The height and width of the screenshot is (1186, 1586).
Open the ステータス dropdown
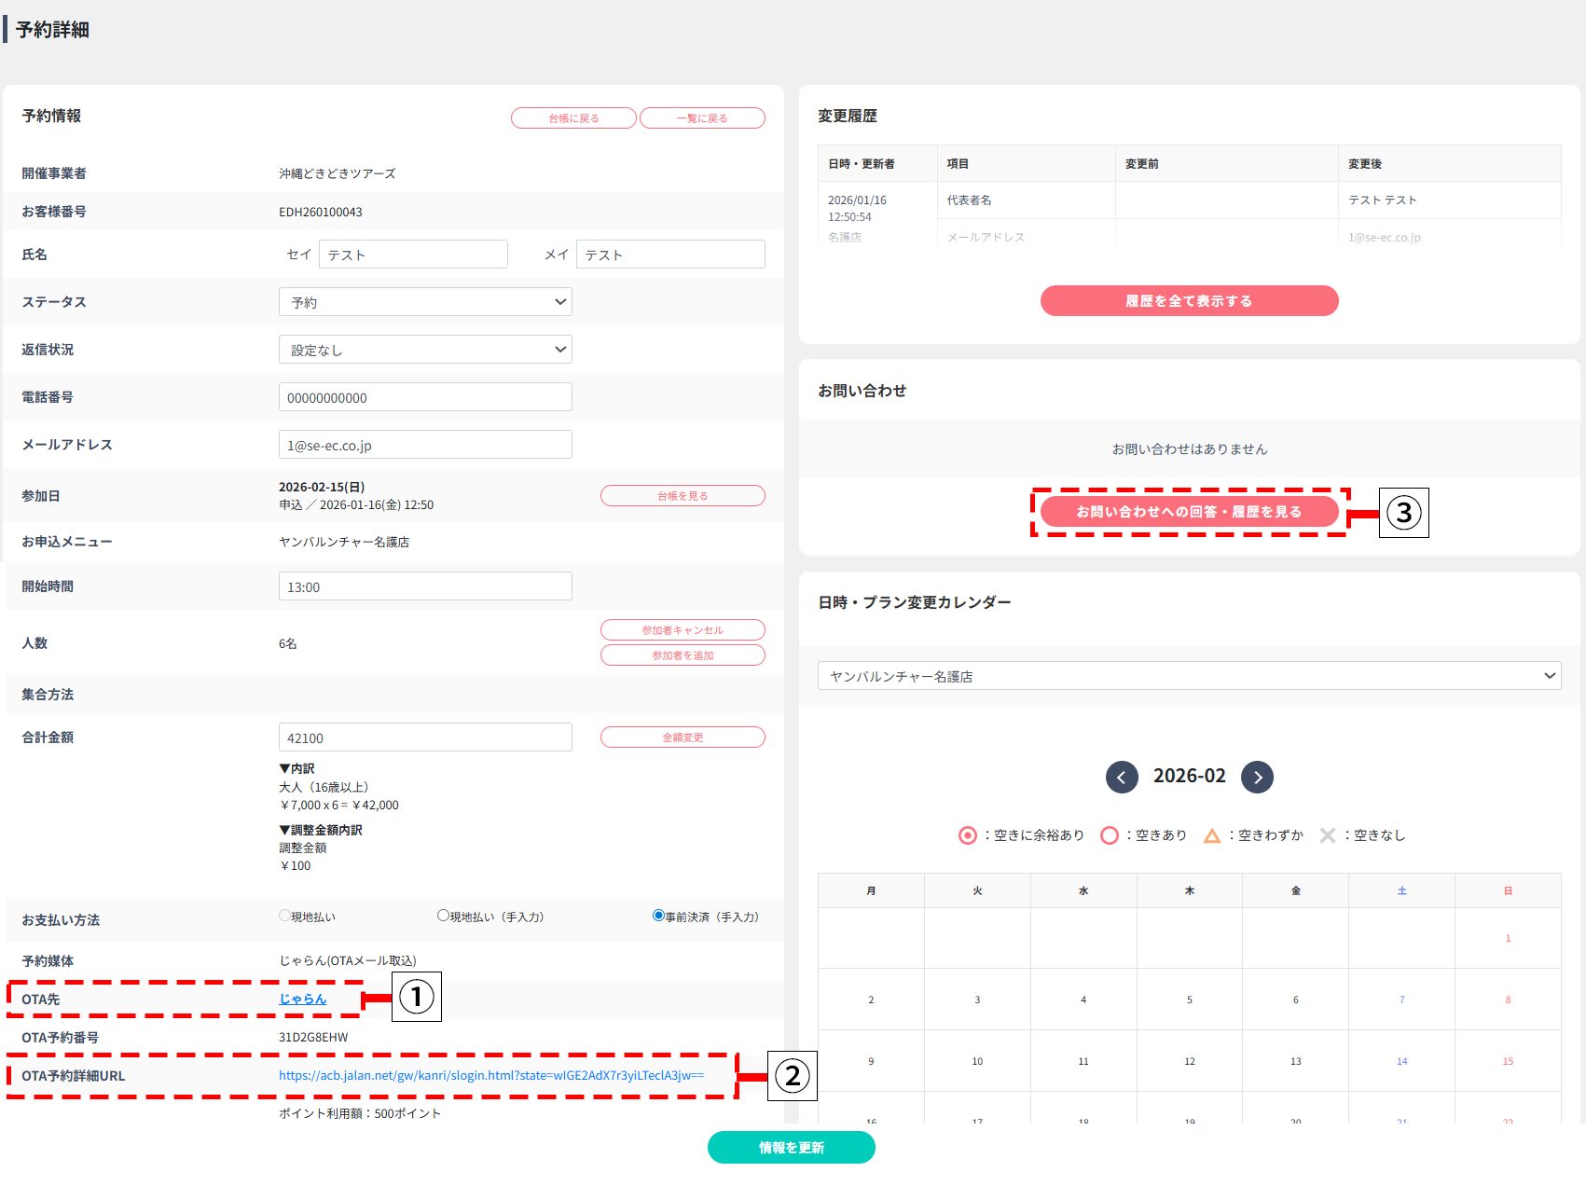425,302
